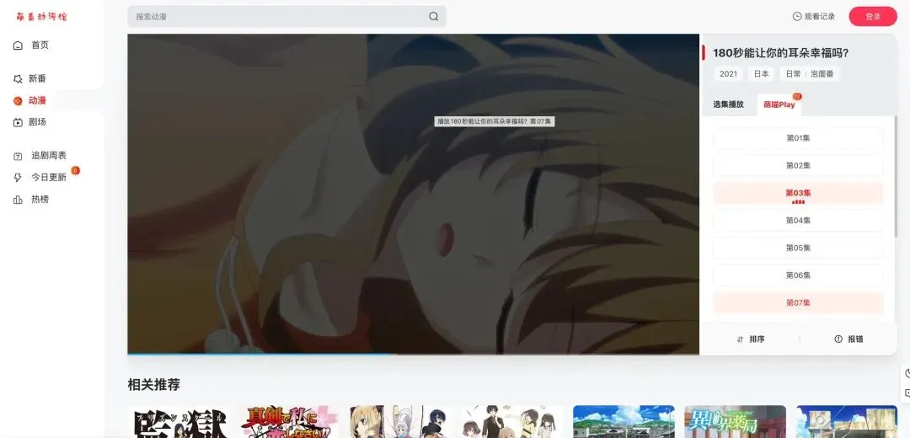Open the 泡面番 genre tag
This screenshot has height=438, width=910.
[x=822, y=73]
